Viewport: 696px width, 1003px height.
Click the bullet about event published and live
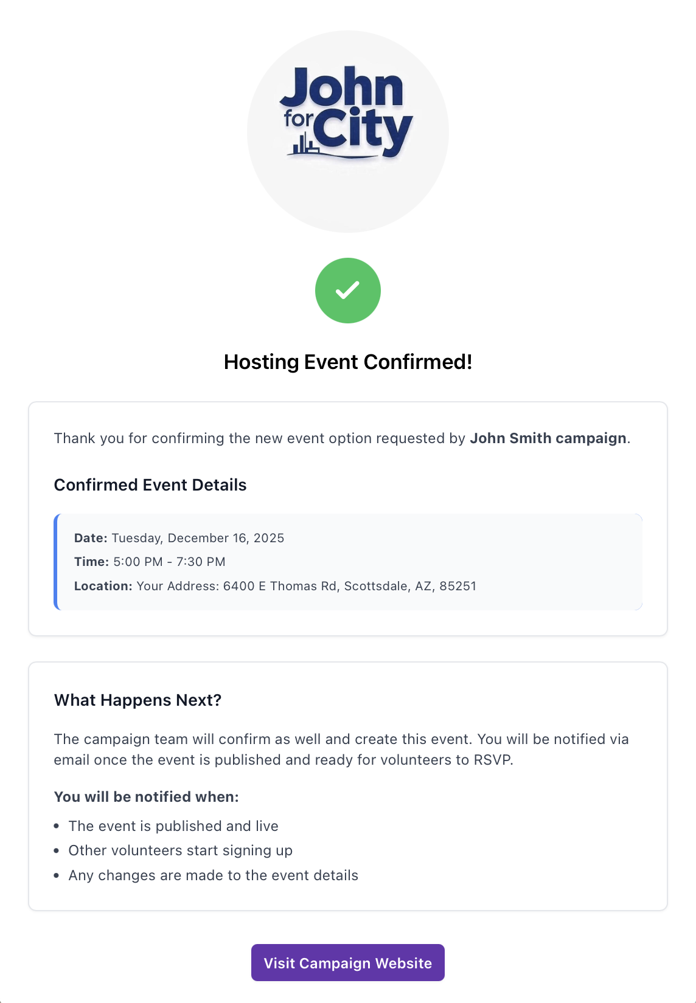pos(173,826)
